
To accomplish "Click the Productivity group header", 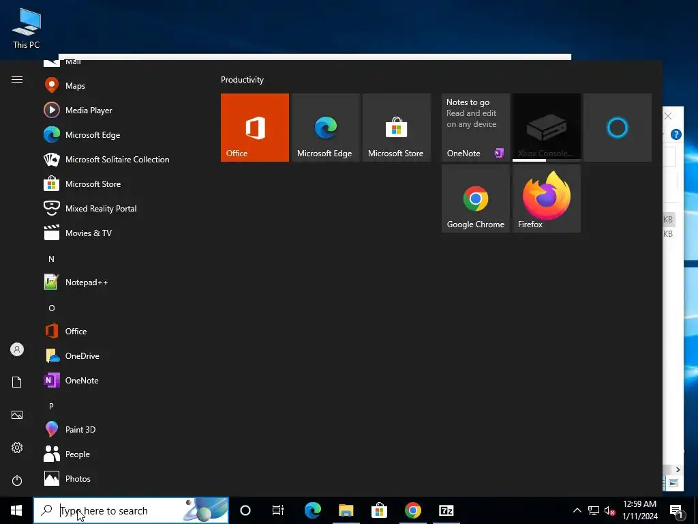I will 242,80.
